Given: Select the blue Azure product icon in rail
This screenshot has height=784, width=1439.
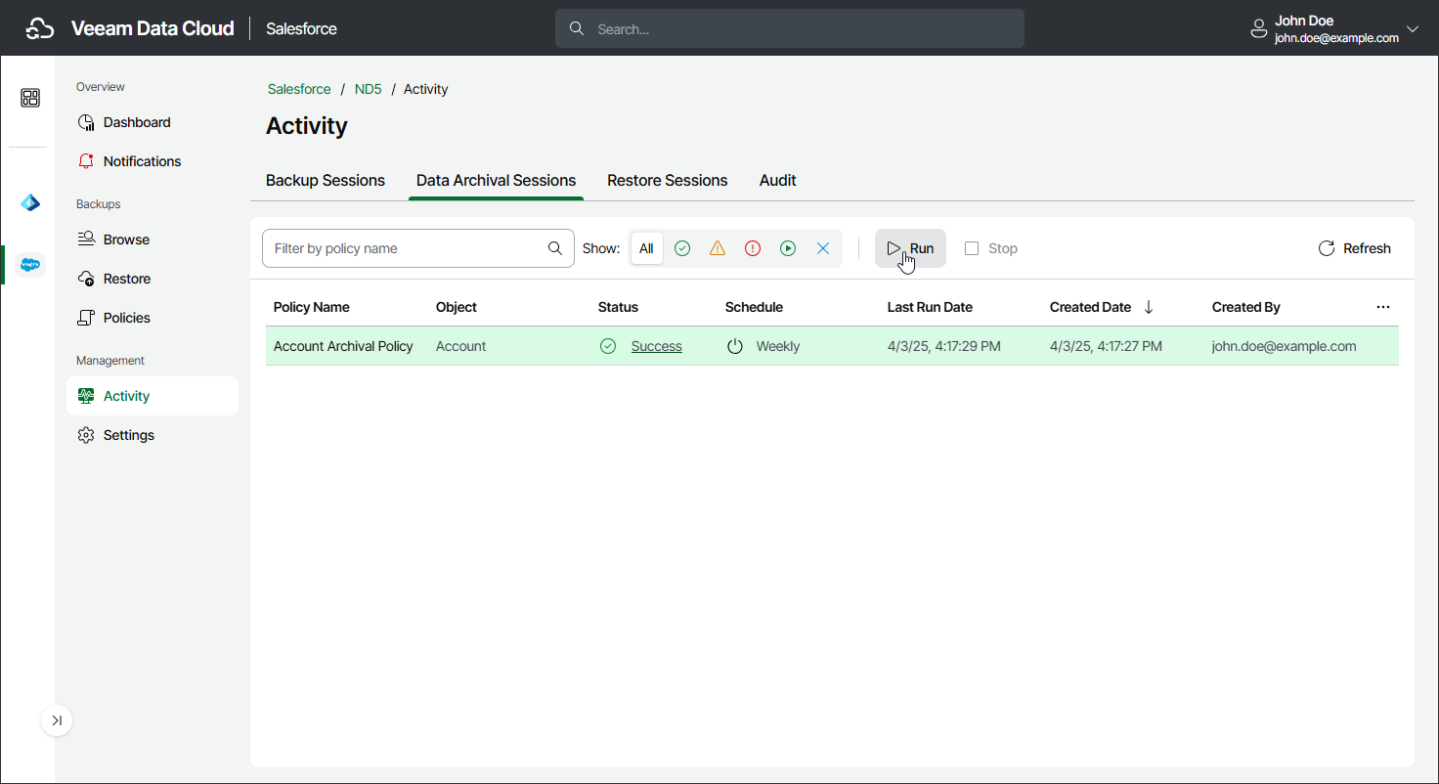Looking at the screenshot, I should point(30,203).
